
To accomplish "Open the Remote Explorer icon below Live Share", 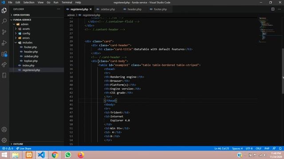I will coord(4,76).
